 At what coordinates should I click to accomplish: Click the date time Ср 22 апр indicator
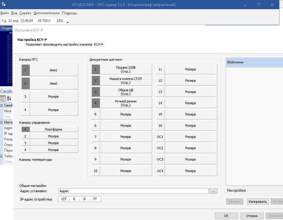tap(18, 21)
